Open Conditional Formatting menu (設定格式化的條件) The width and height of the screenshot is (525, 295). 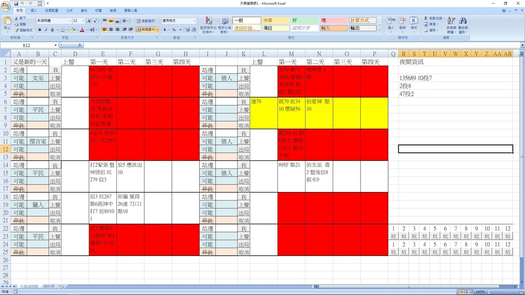(x=208, y=25)
